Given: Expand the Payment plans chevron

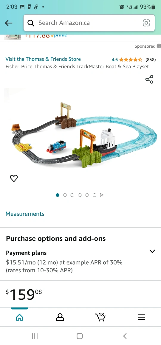Looking at the screenshot, I should [152, 251].
